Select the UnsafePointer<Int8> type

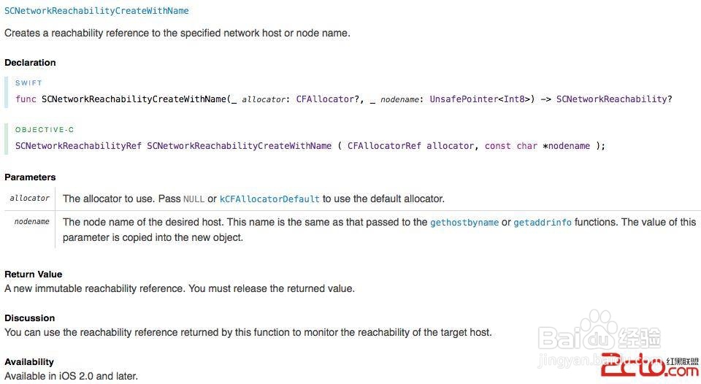click(481, 99)
